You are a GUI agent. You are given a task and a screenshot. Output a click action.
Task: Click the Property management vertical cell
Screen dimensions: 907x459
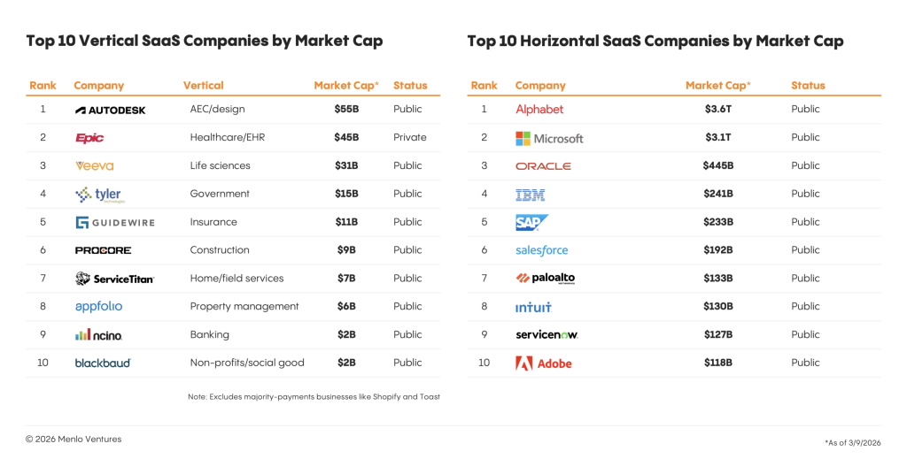pos(244,307)
